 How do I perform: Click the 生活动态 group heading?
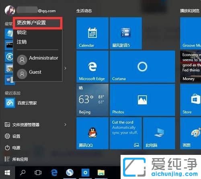[84, 11]
